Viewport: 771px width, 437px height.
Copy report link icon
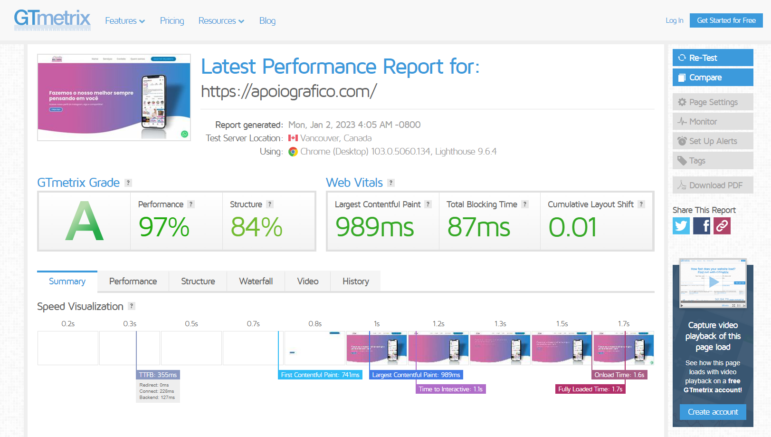722,226
